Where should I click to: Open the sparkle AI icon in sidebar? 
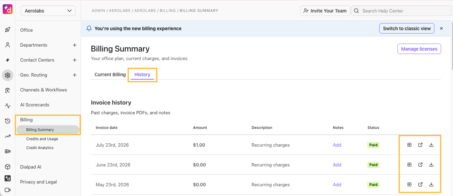click(x=8, y=60)
